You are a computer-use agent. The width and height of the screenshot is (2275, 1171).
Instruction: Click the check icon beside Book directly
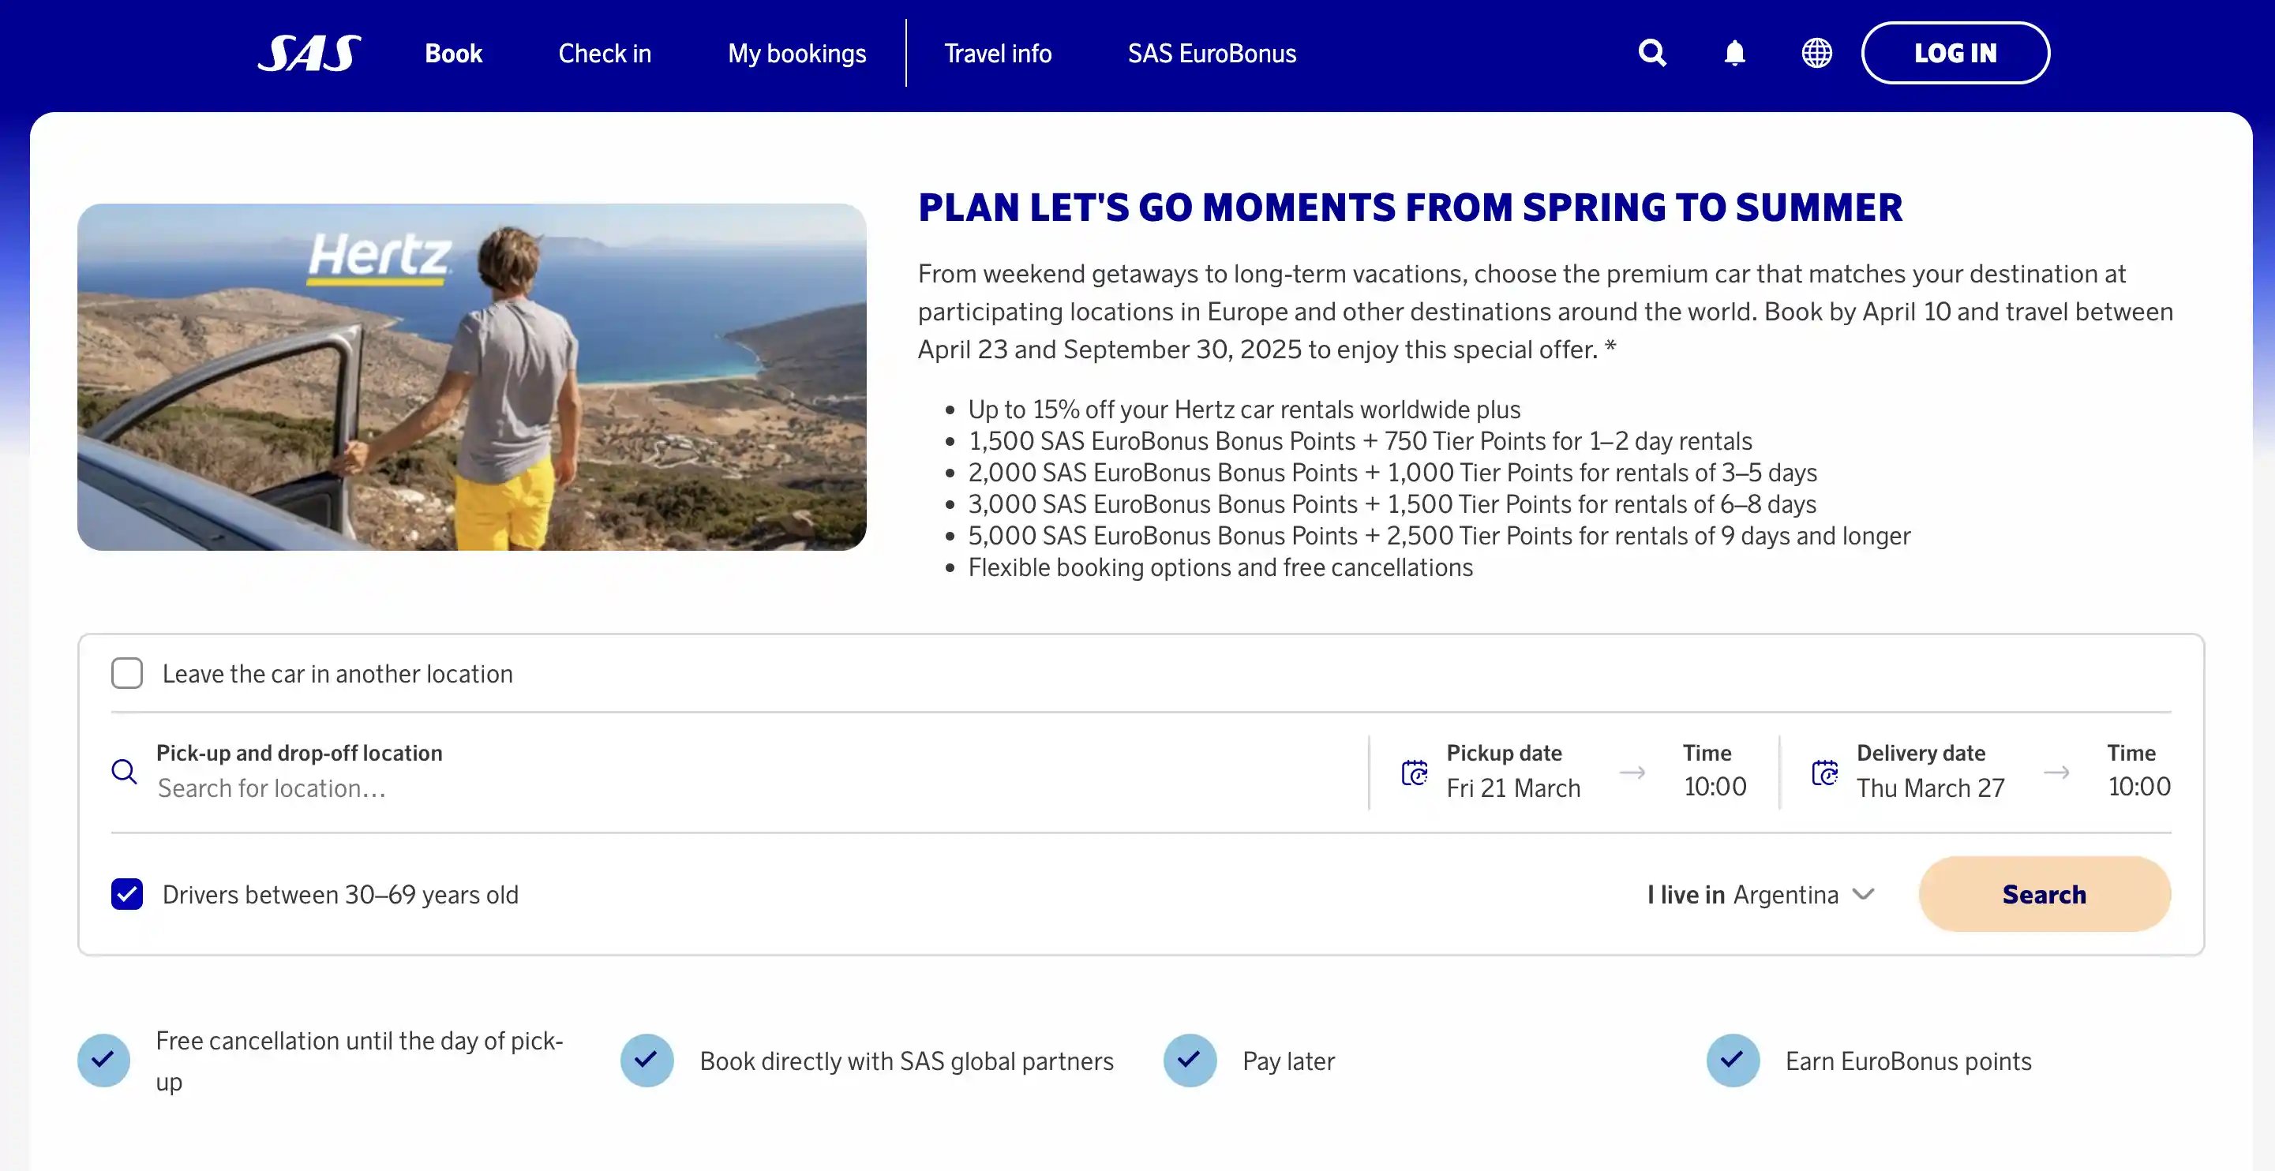pyautogui.click(x=647, y=1060)
